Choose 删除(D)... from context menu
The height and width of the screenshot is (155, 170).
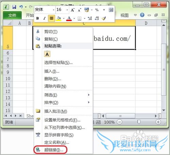[x=64, y=79]
